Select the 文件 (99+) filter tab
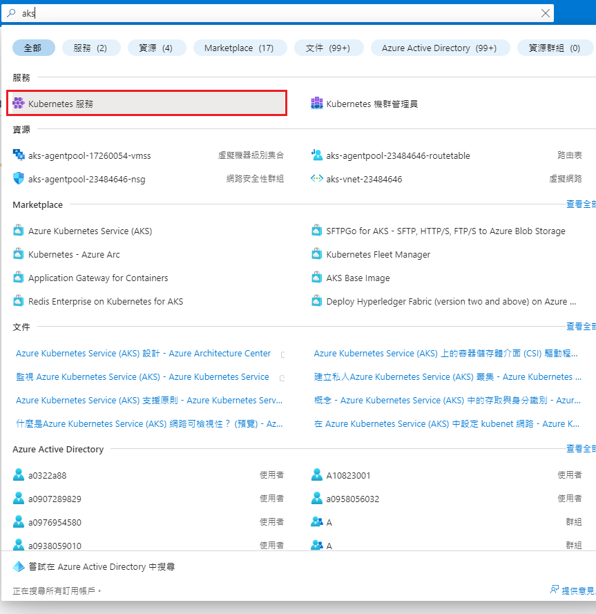 [329, 48]
